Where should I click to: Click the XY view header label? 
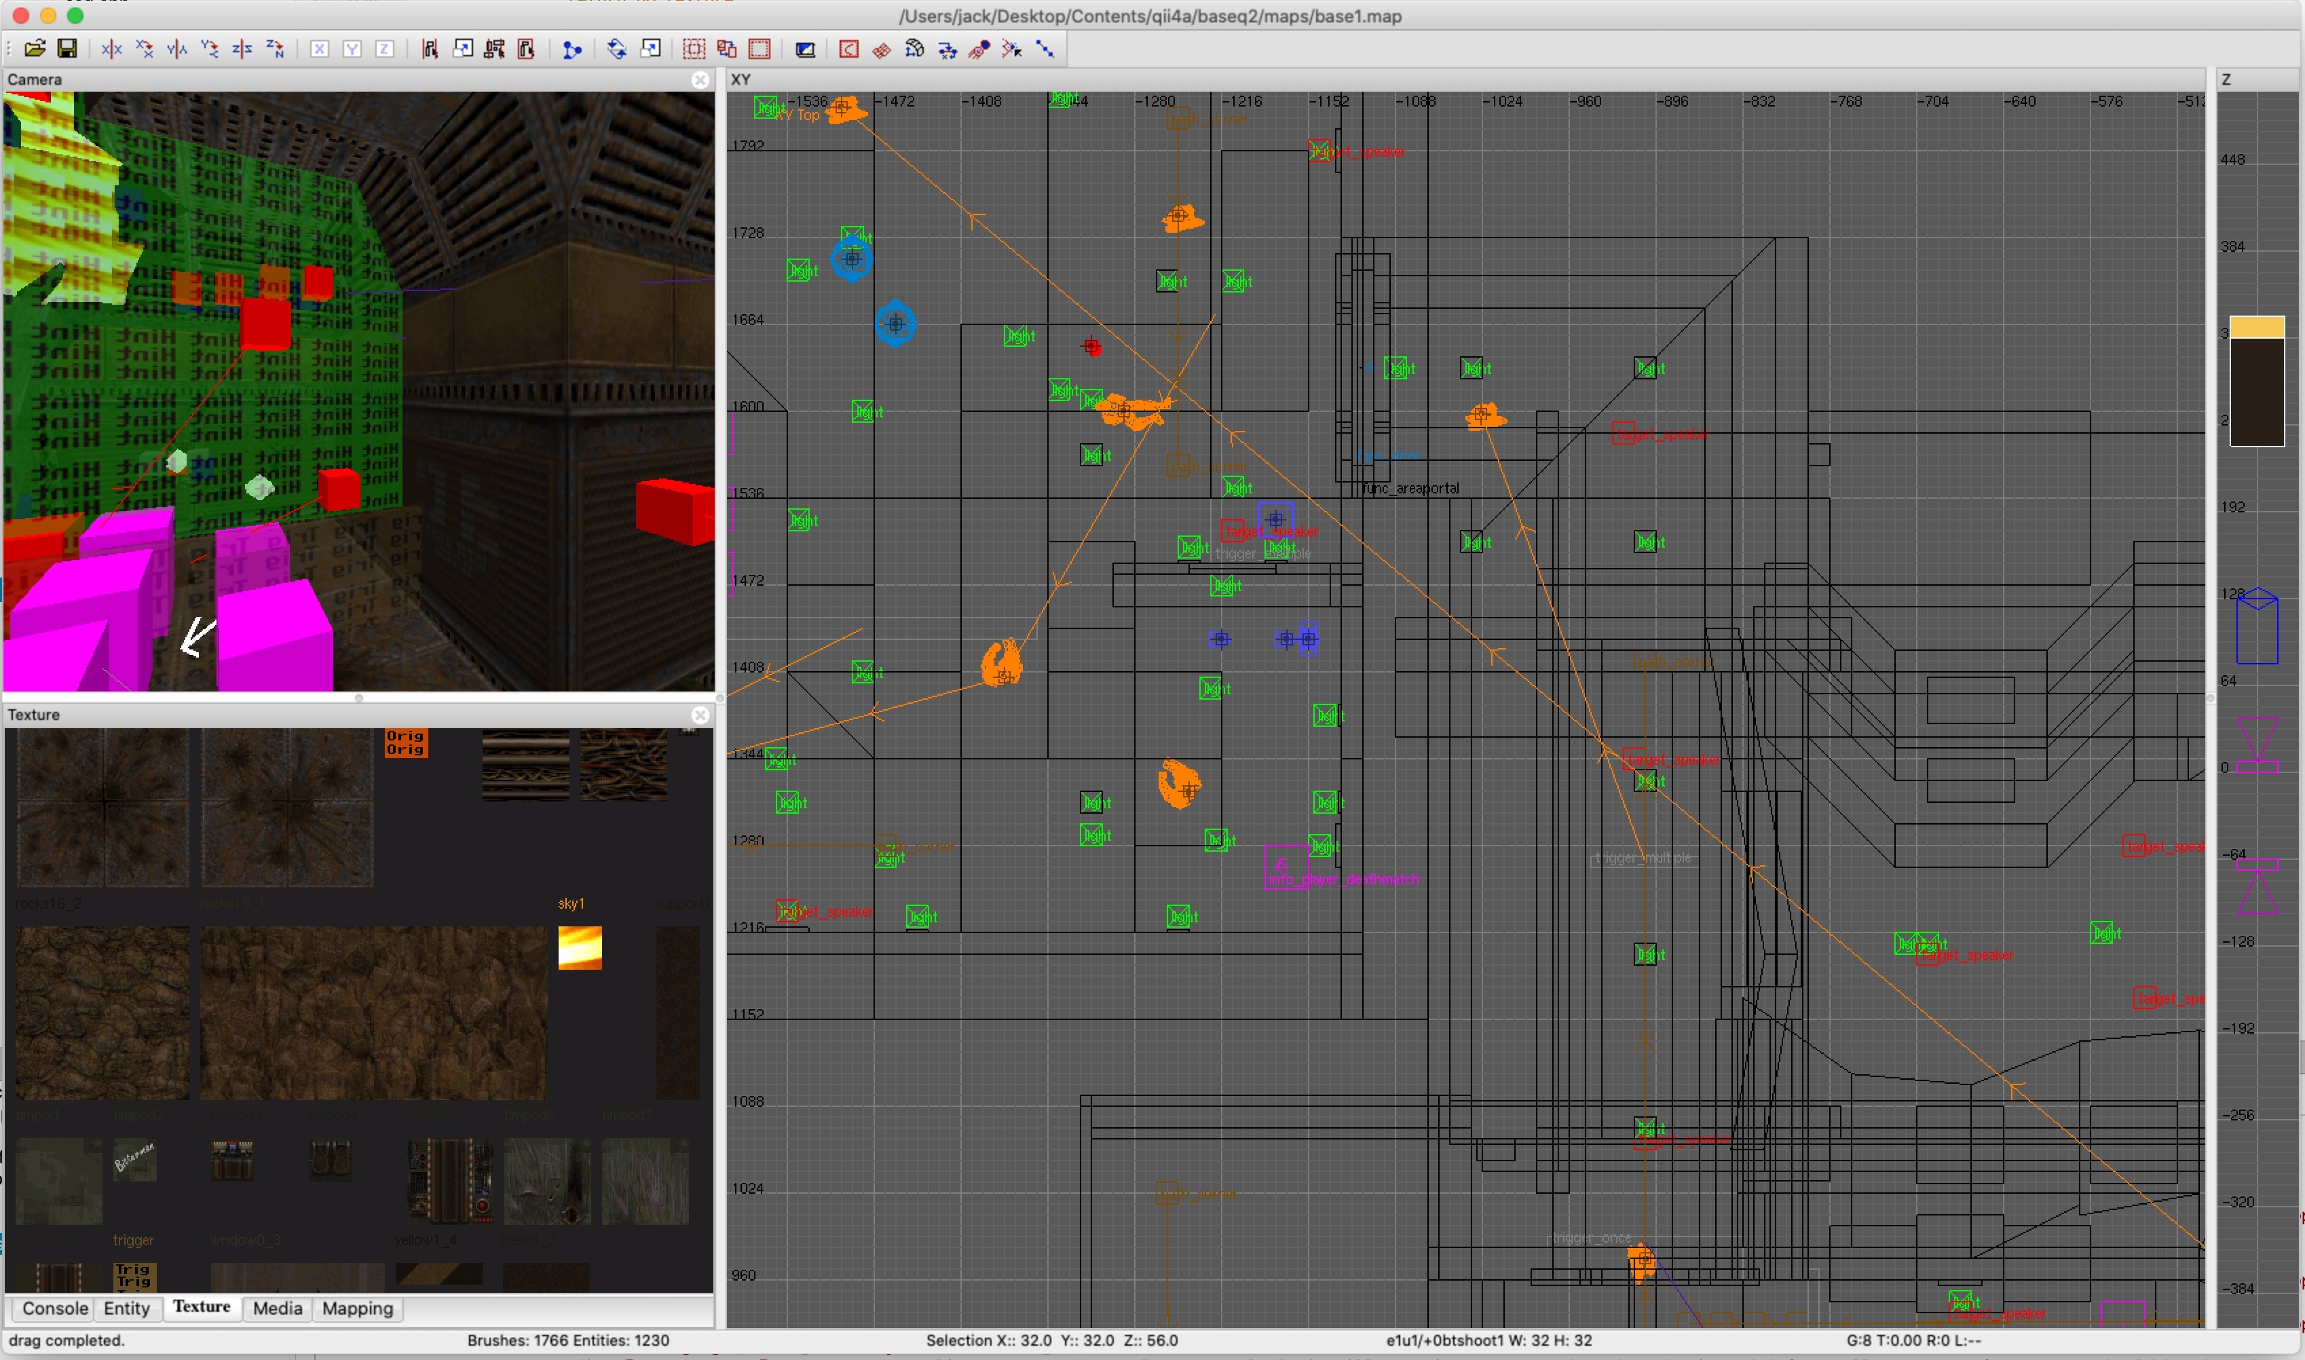click(741, 79)
